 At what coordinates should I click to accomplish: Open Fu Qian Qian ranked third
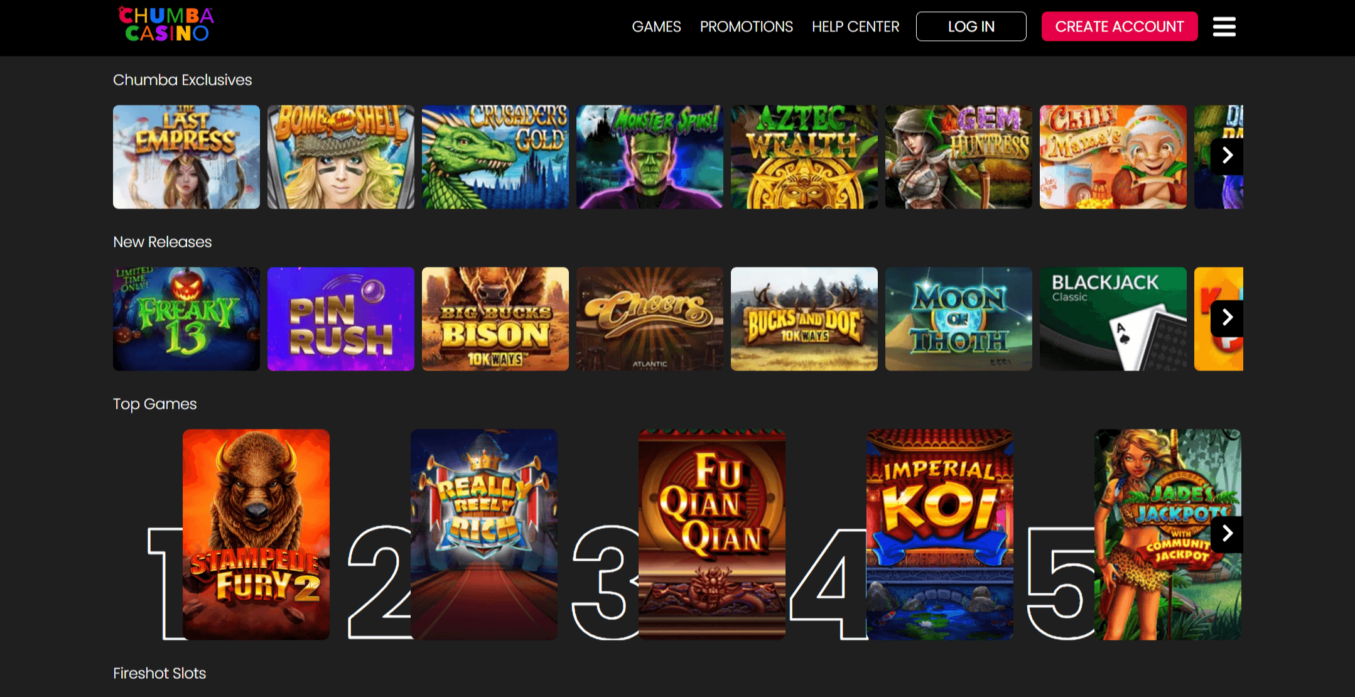tap(712, 534)
